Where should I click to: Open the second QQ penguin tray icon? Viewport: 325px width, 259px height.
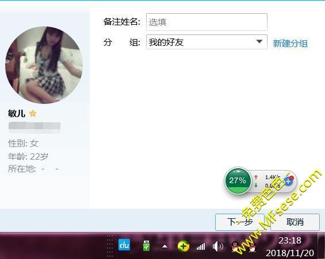pyautogui.click(x=252, y=246)
